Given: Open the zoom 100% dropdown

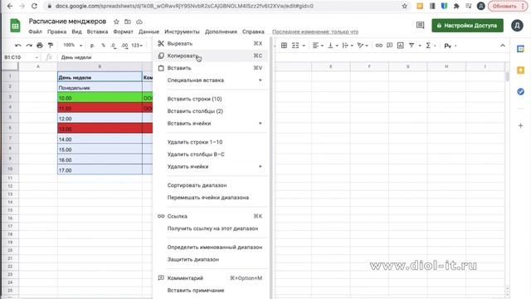Looking at the screenshot, I should [73, 46].
